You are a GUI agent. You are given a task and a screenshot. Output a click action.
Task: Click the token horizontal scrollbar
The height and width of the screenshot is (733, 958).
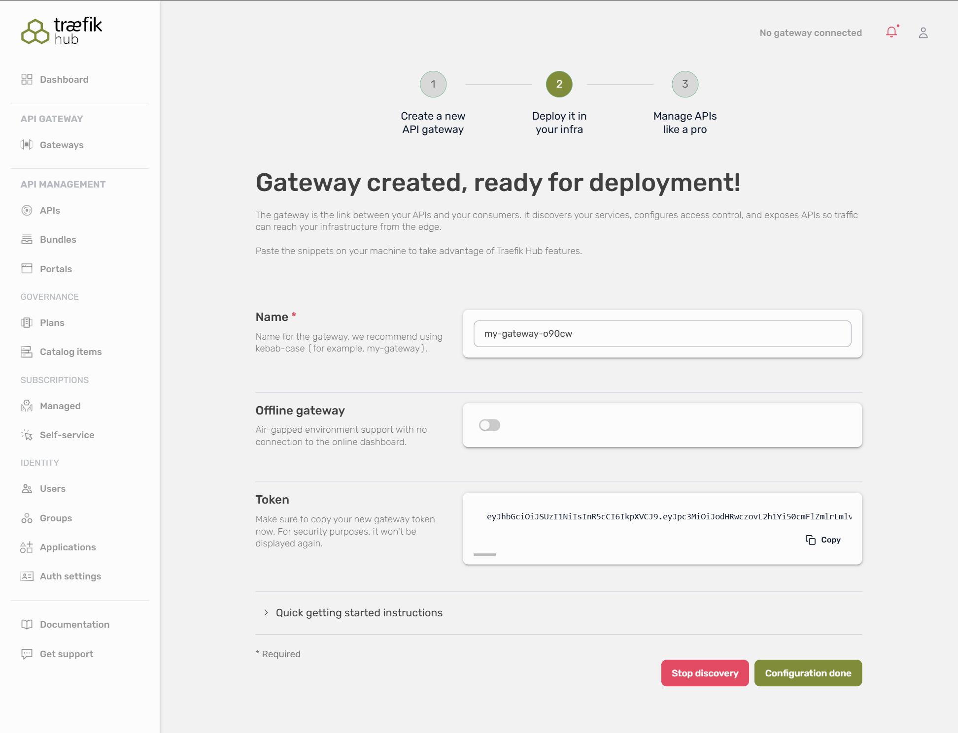point(484,555)
